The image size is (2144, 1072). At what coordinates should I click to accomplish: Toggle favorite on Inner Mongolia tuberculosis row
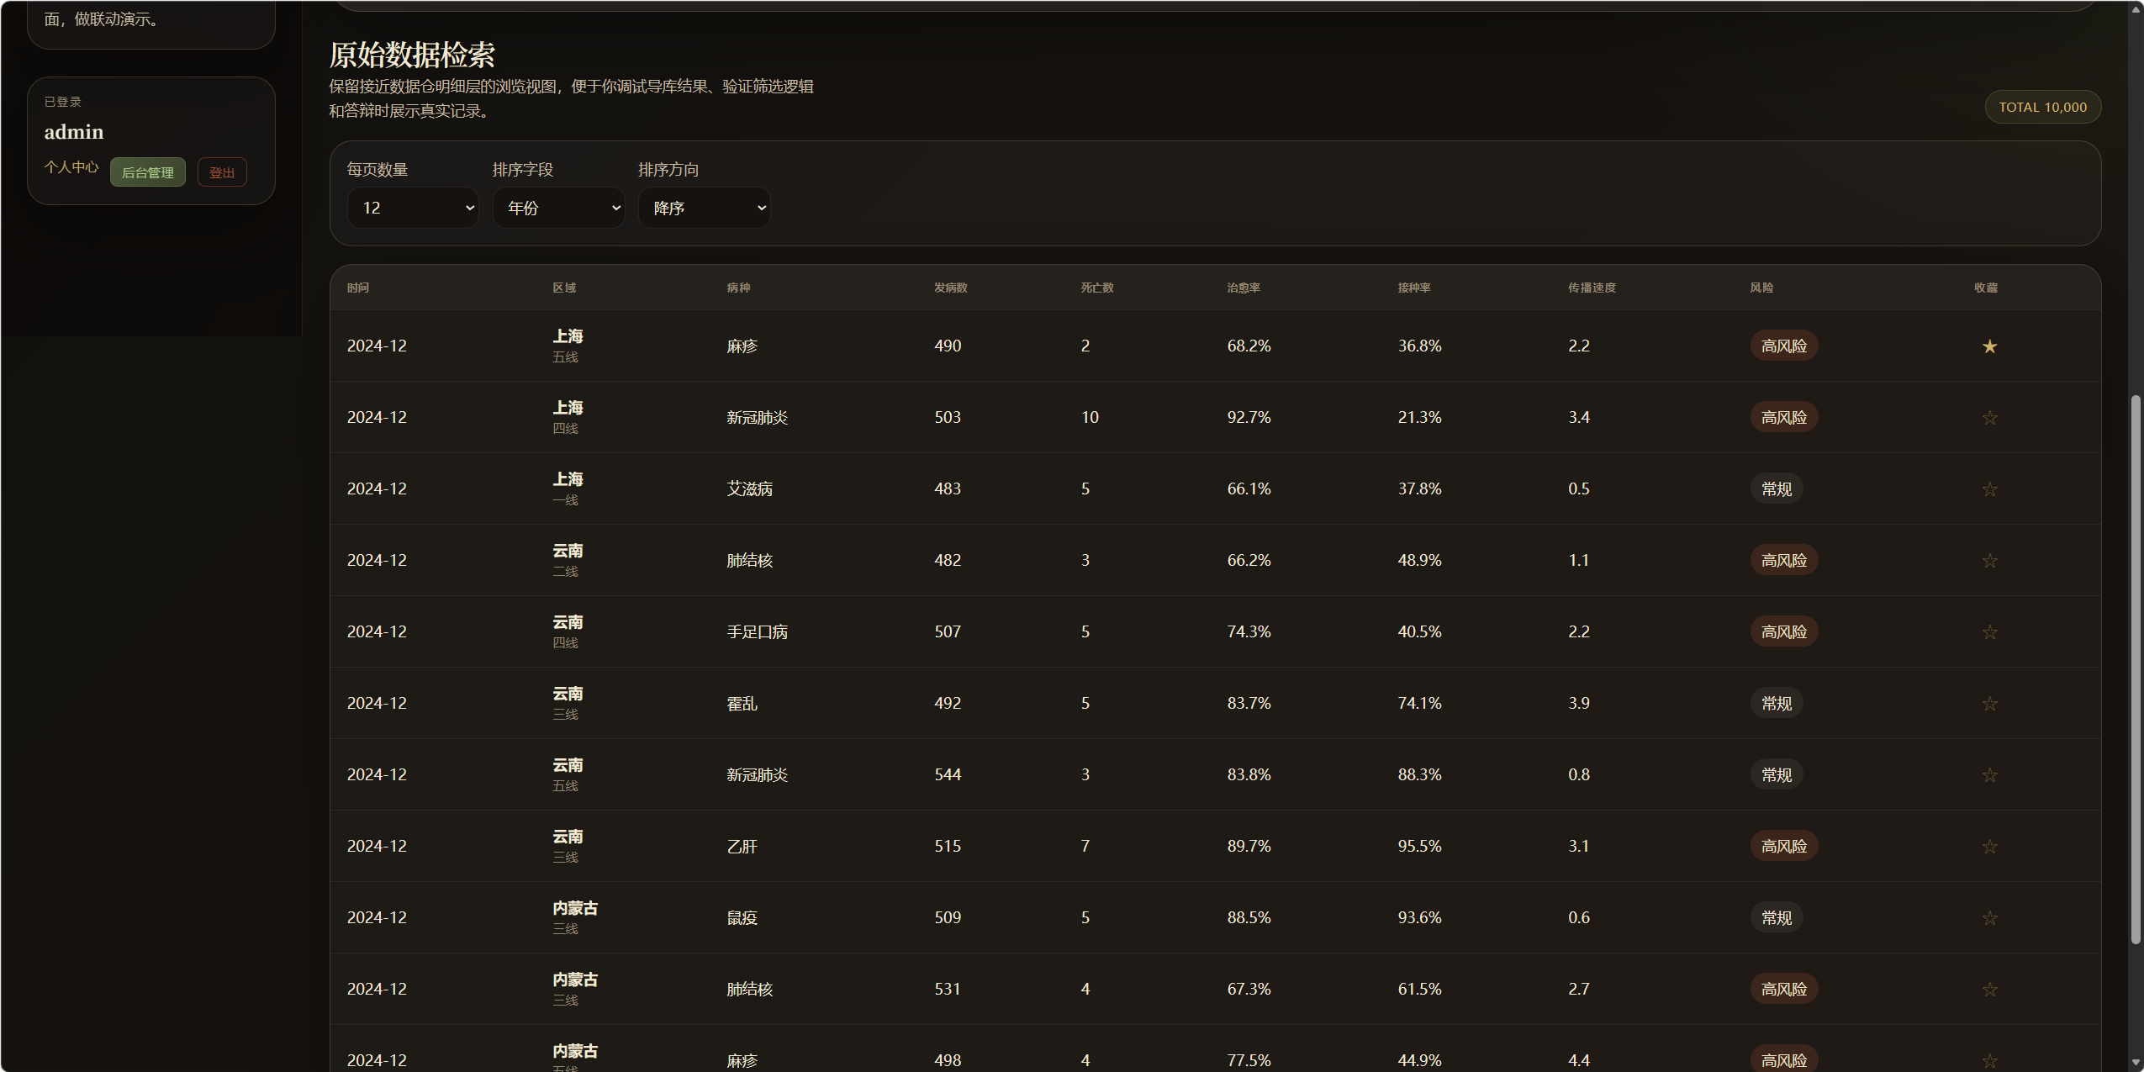tap(1988, 990)
